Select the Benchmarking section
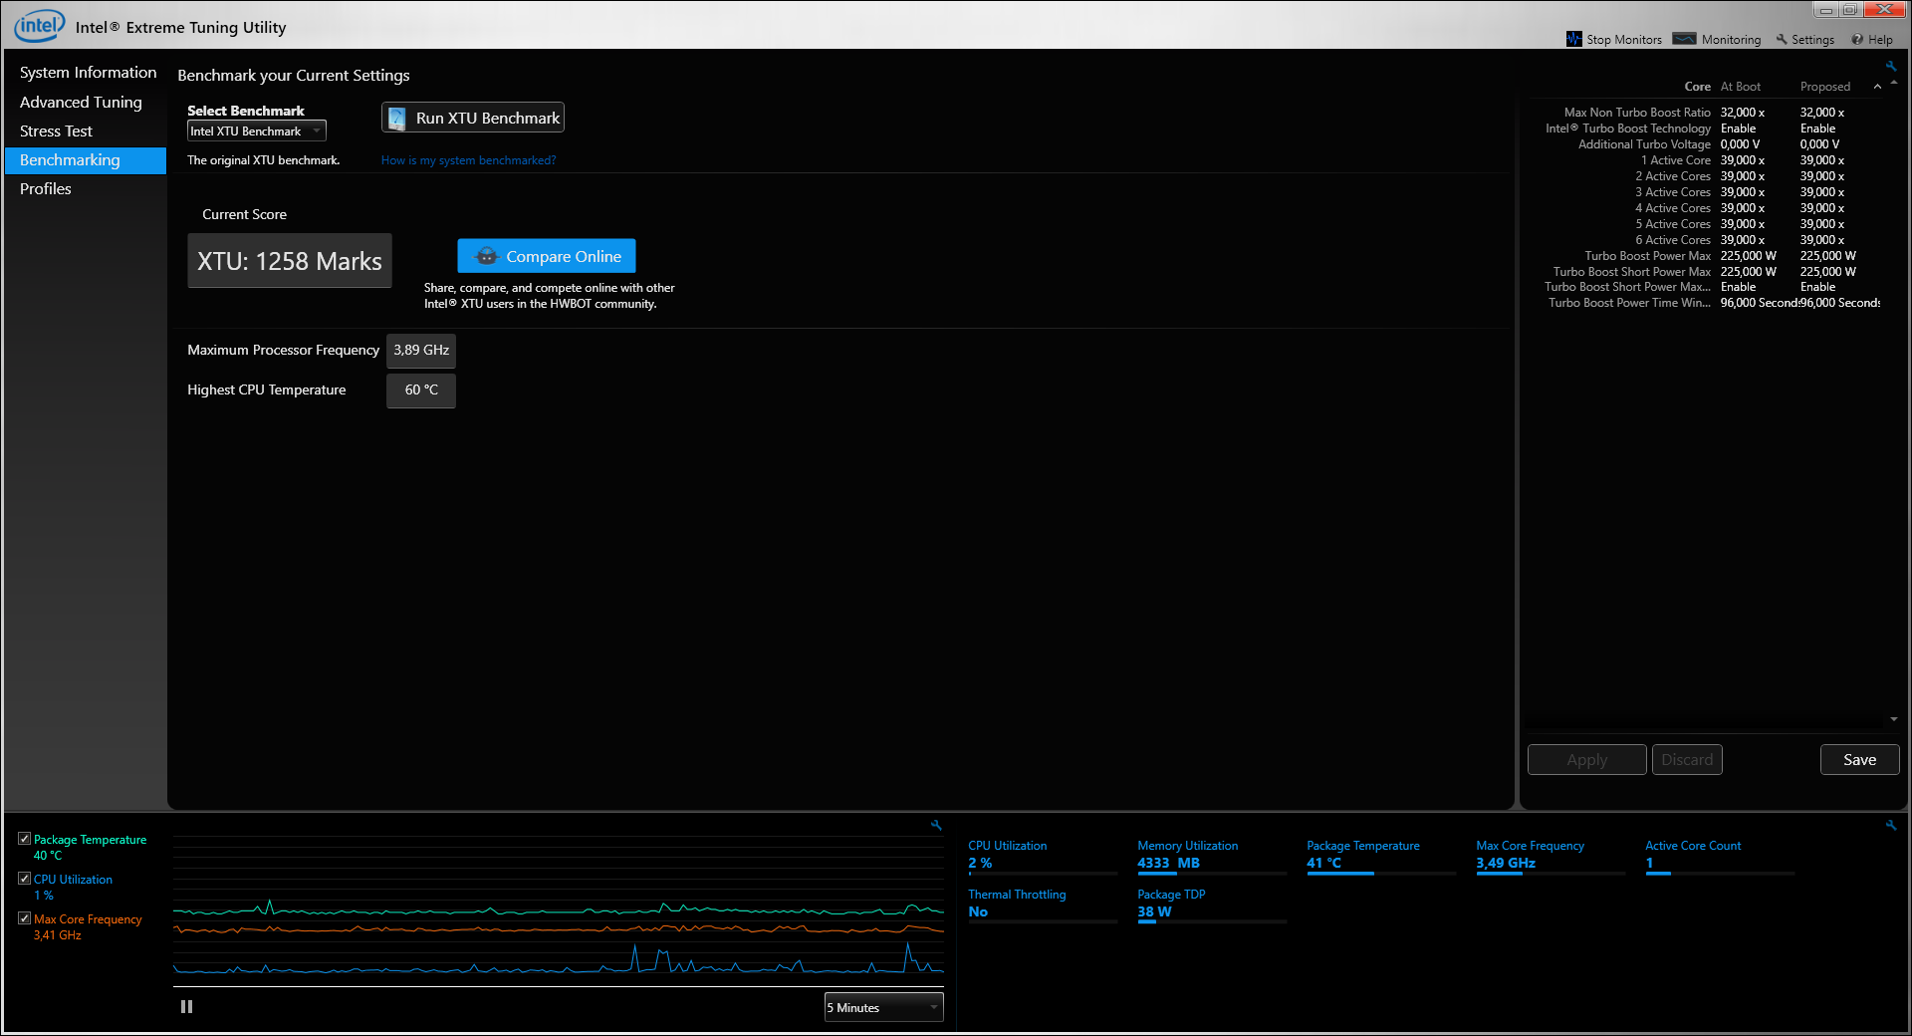This screenshot has height=1036, width=1912. (86, 160)
